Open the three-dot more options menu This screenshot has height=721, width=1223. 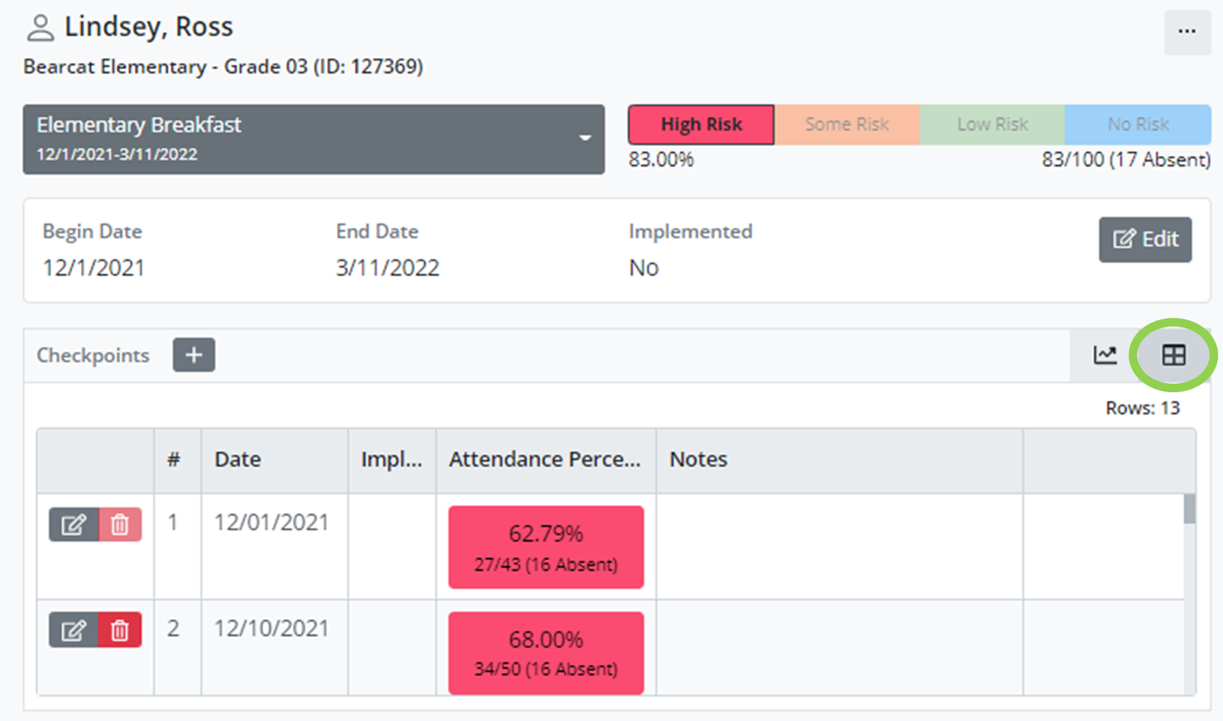click(x=1186, y=32)
